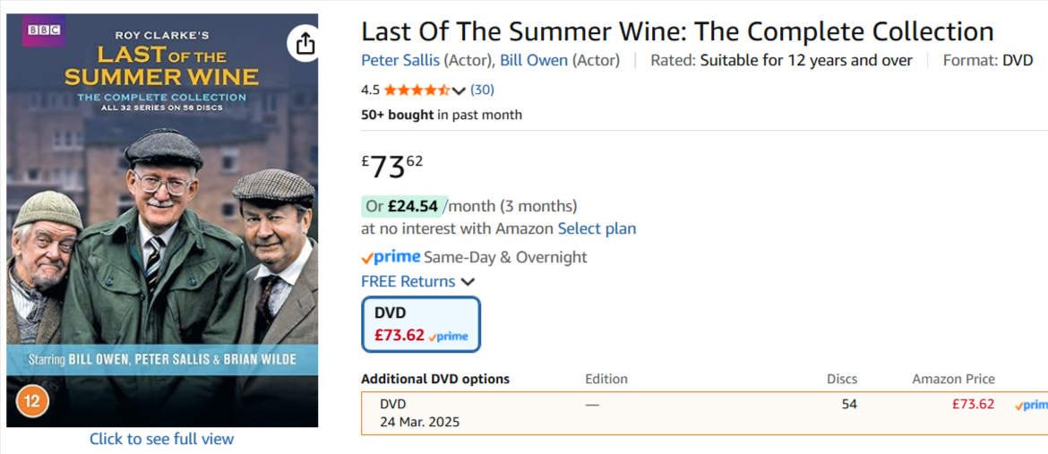
Task: Click the £24.54 monthly instalment badge
Action: [403, 206]
